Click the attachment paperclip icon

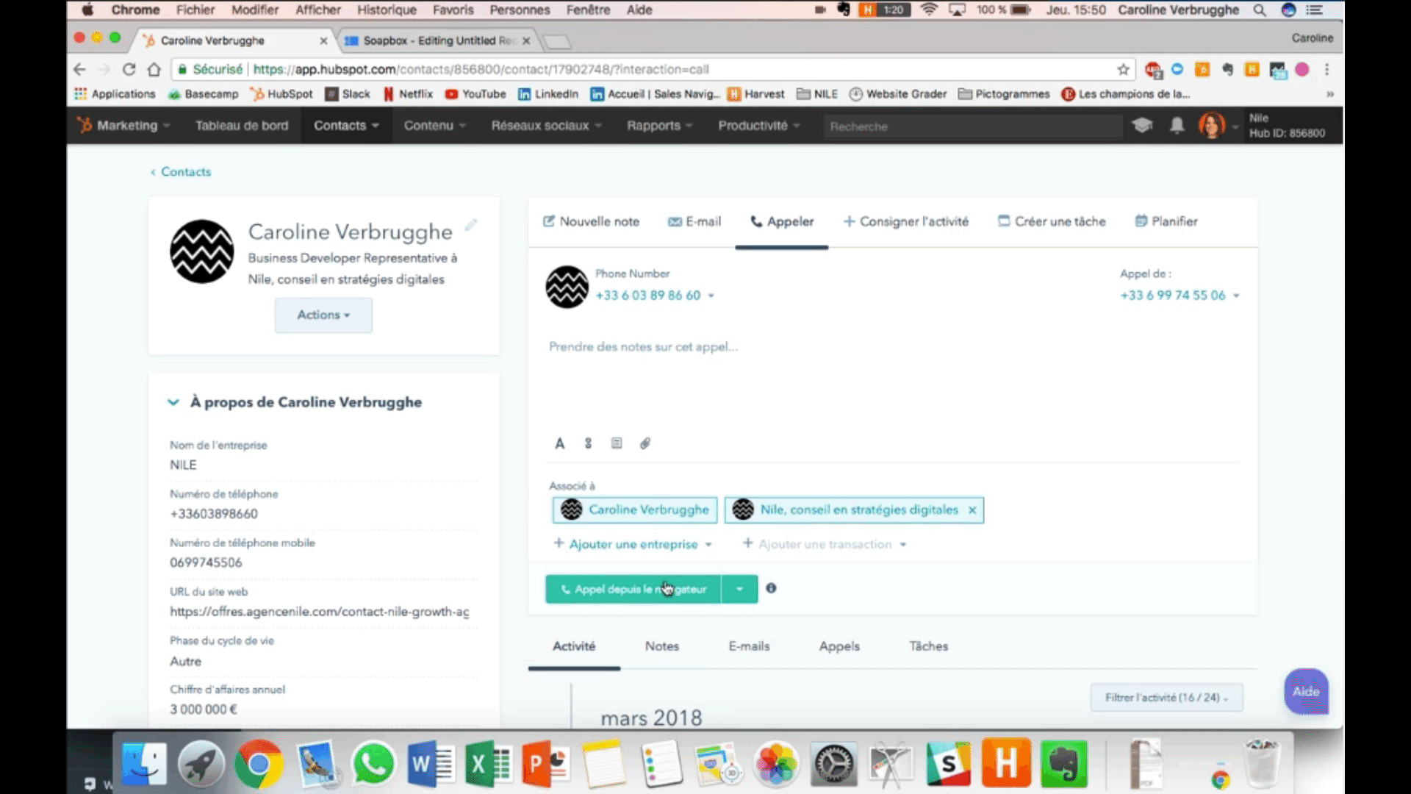point(645,443)
